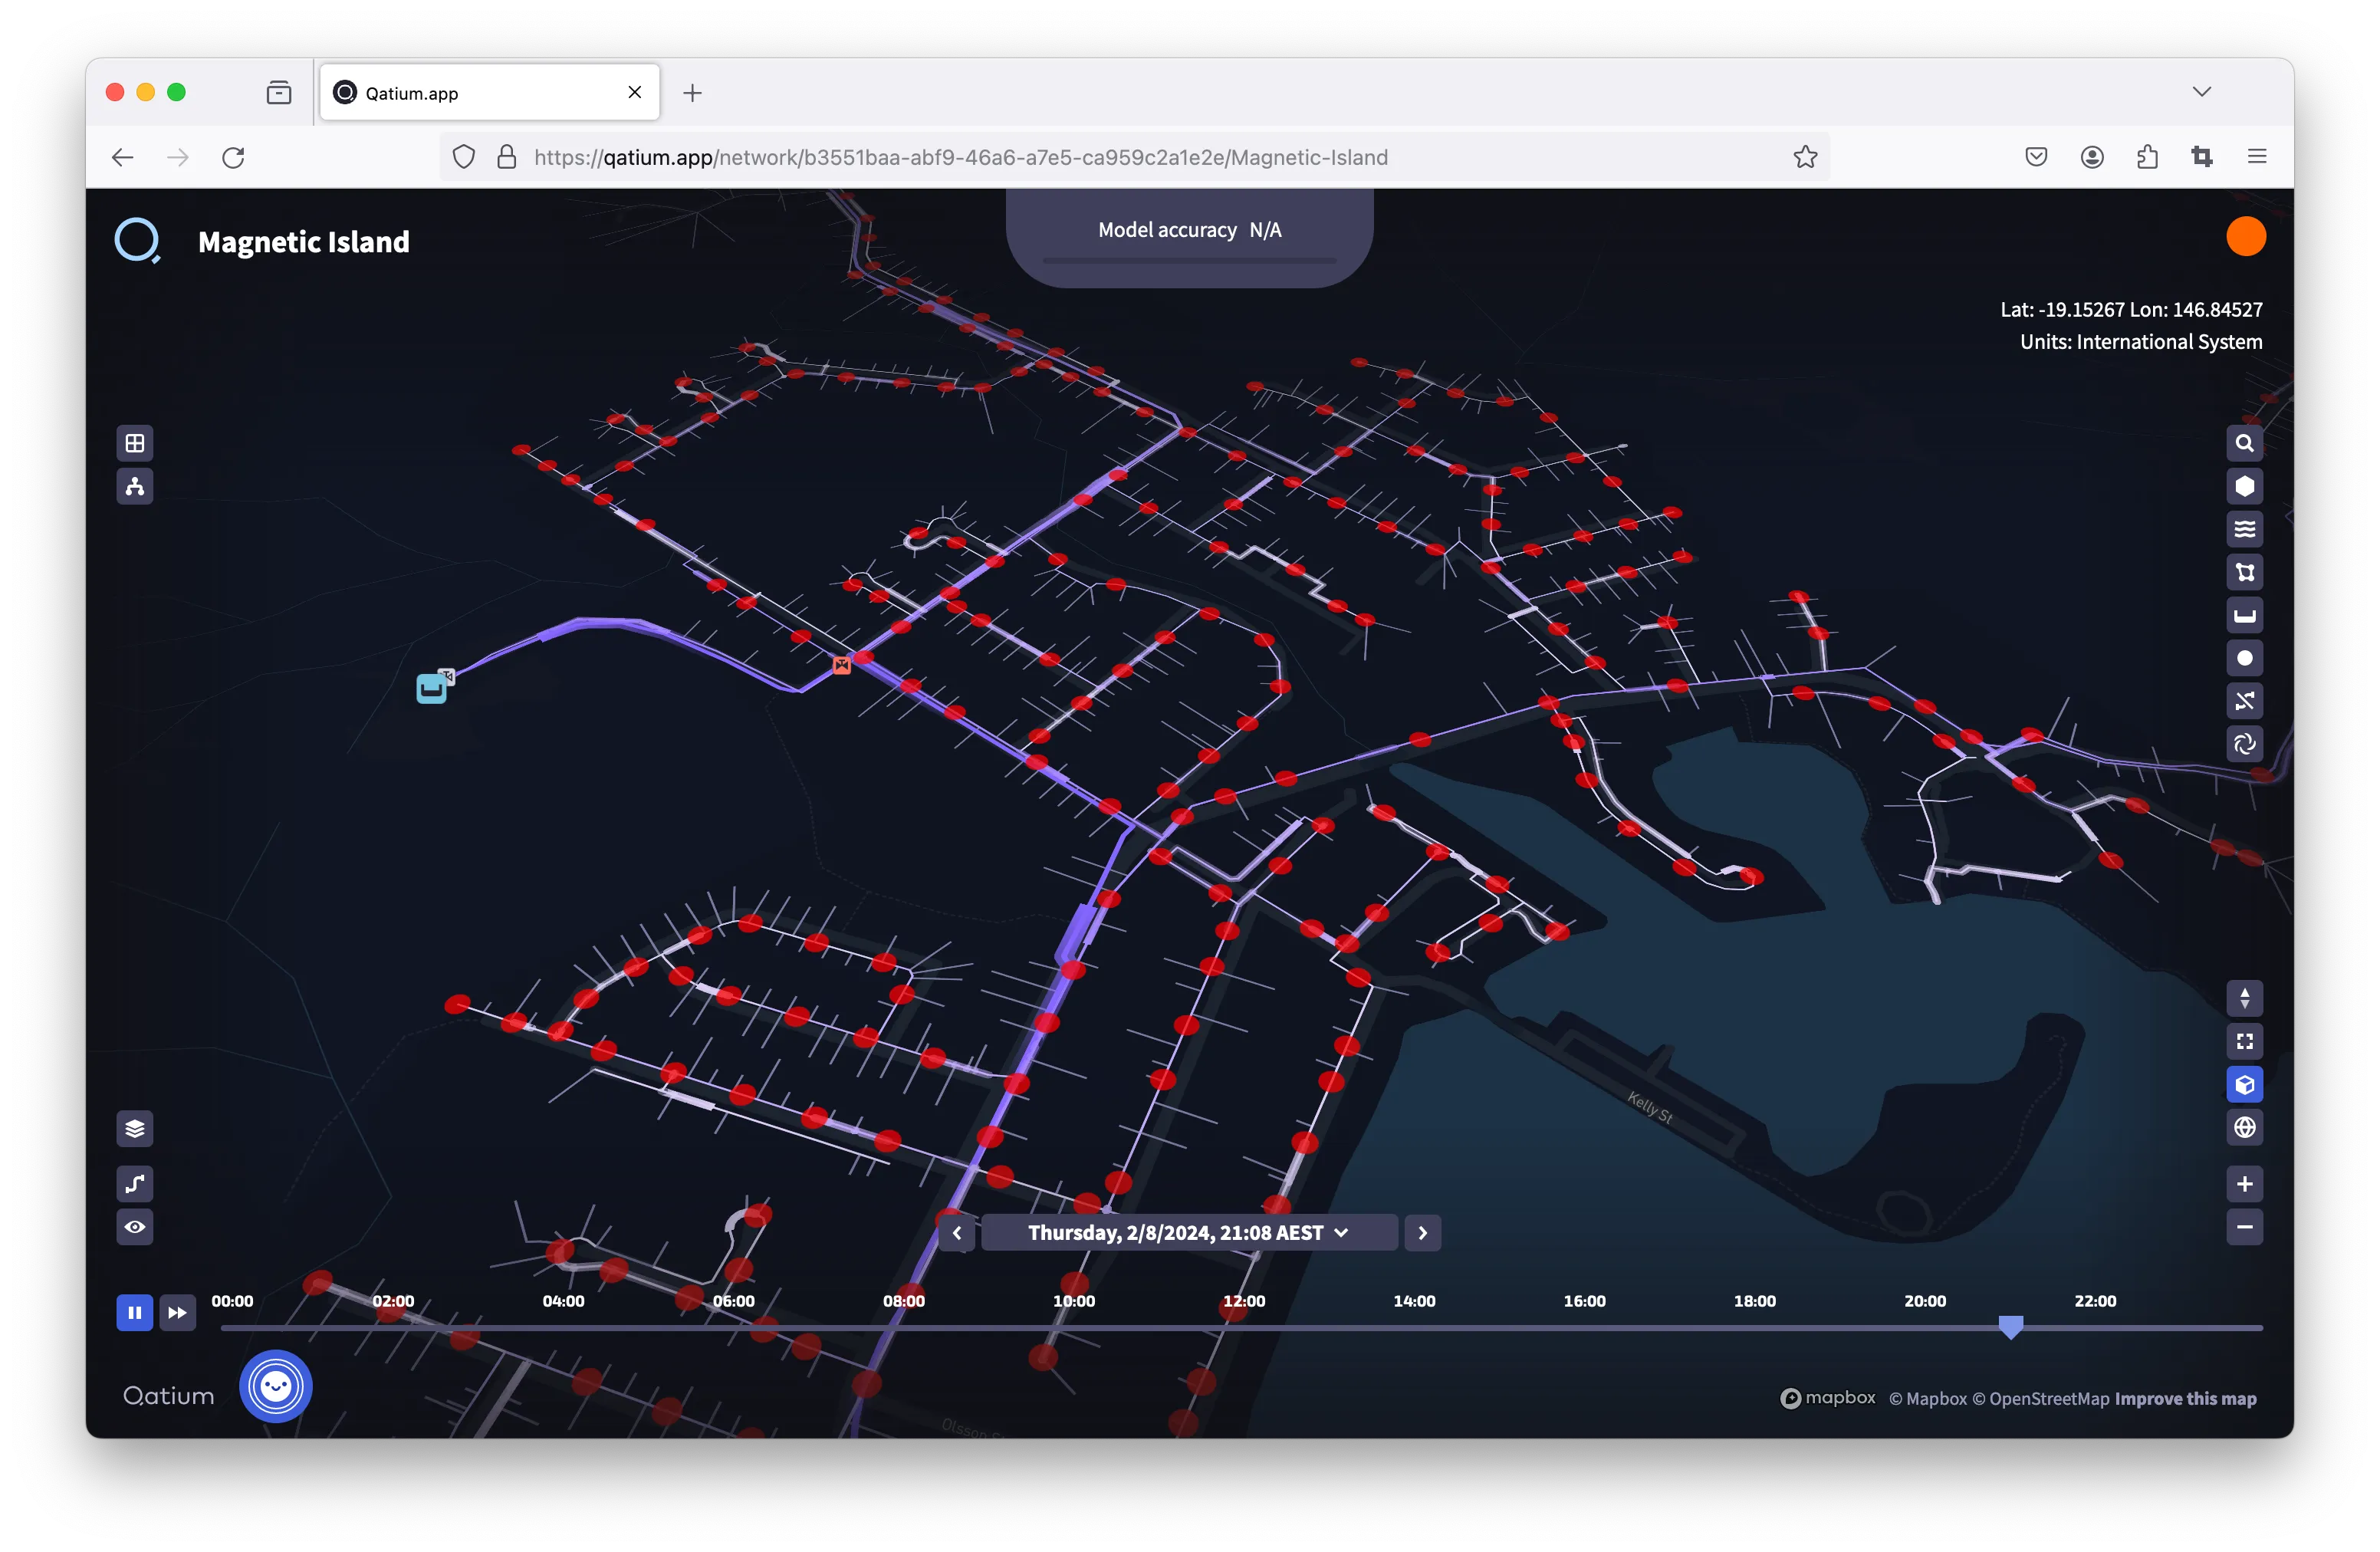Select the solid circle junction tool
The width and height of the screenshot is (2380, 1552).
point(2244,659)
